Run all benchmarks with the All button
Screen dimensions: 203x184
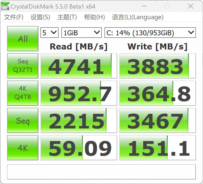(23, 39)
